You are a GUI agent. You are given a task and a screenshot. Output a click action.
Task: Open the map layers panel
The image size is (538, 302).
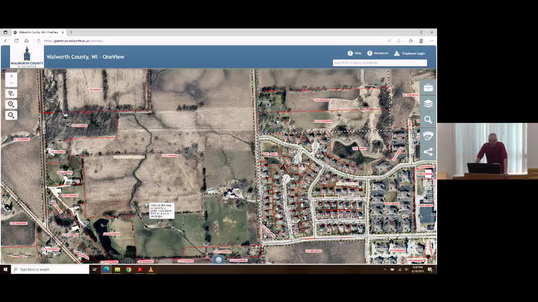[428, 103]
